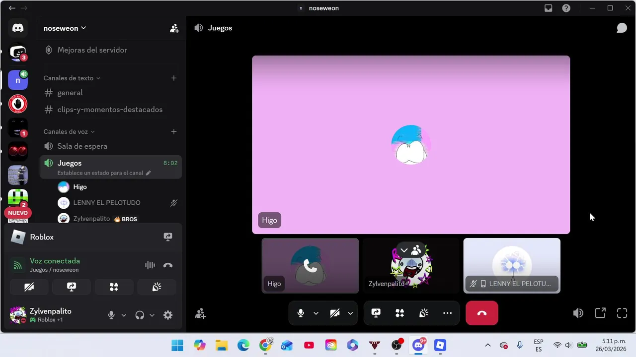Disconnect voice from the left panel
Image resolution: width=636 pixels, height=357 pixels.
(x=168, y=265)
